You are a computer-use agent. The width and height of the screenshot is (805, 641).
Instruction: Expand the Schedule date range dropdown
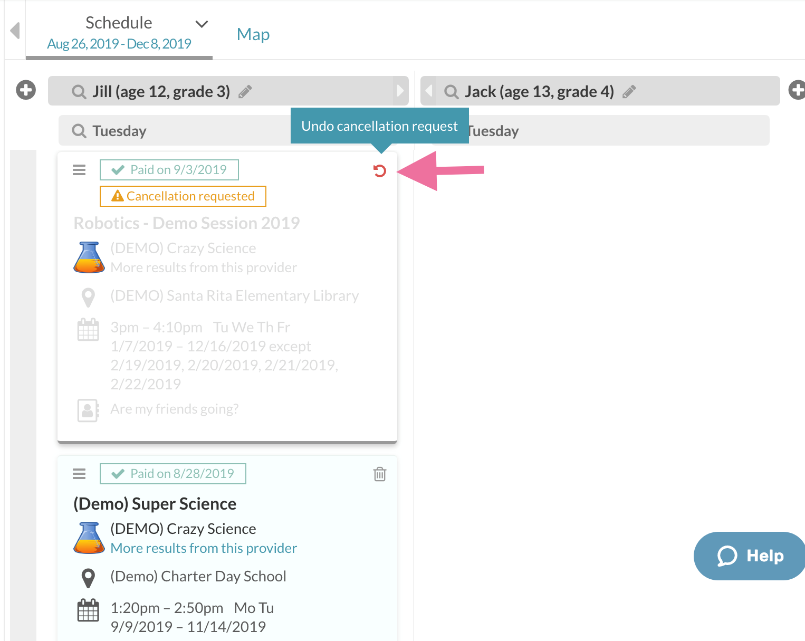tap(202, 24)
